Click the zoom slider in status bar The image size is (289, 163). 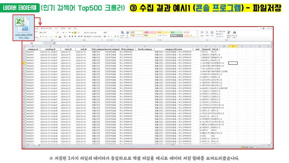[263, 147]
